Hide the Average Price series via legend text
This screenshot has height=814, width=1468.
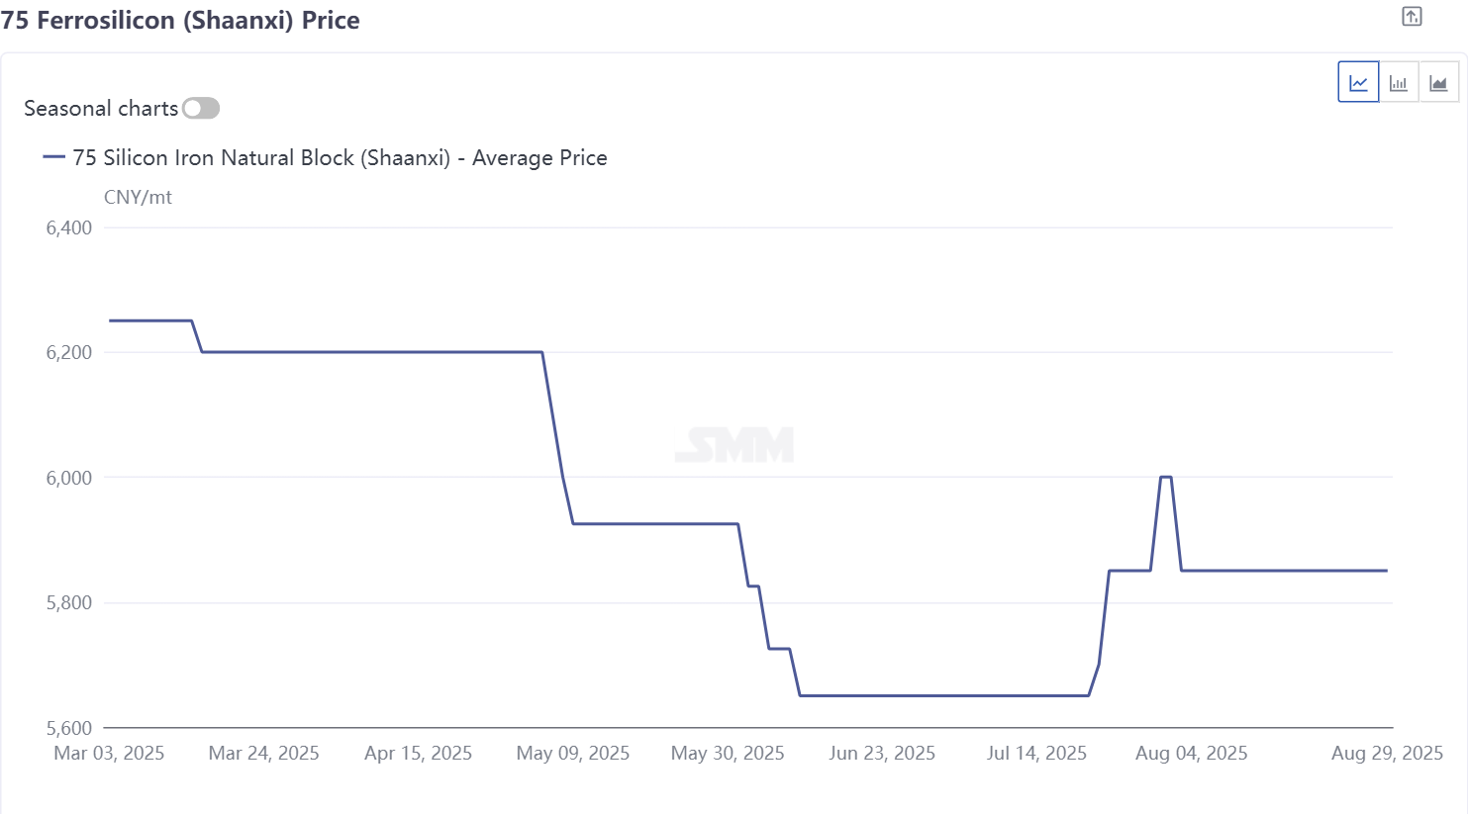tap(340, 157)
